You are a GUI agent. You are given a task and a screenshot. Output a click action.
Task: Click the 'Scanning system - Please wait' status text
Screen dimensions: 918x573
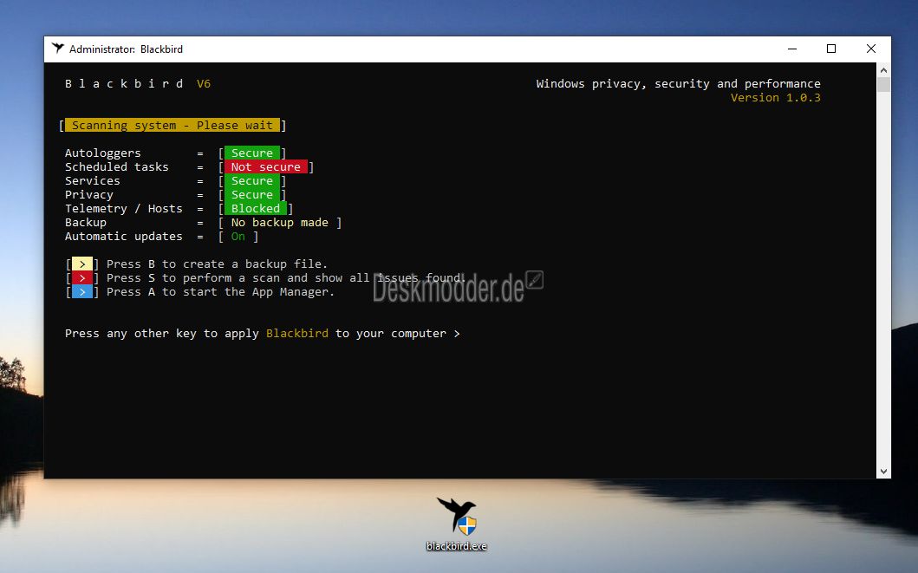point(173,125)
